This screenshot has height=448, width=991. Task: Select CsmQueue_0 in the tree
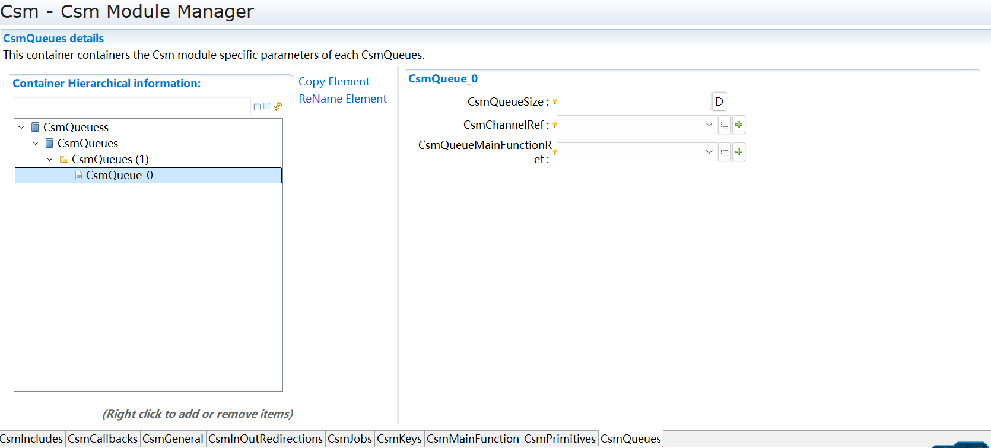[x=119, y=176]
